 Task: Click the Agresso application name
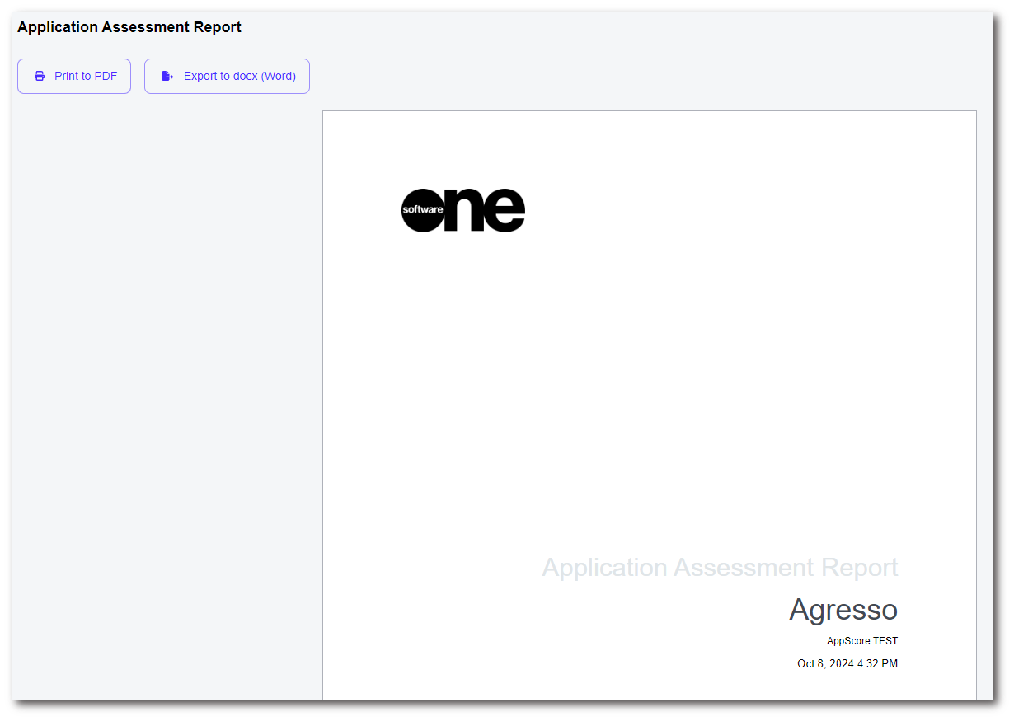(843, 610)
